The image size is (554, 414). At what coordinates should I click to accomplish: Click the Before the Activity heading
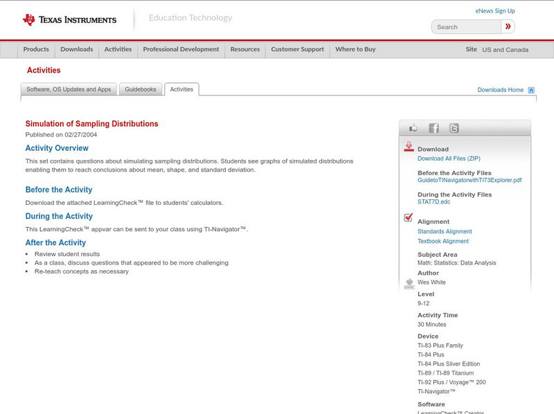(59, 190)
